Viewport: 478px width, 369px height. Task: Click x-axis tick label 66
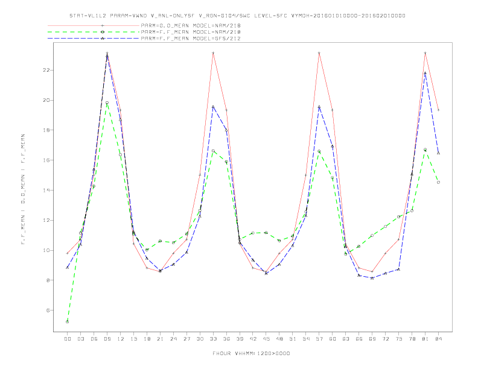pos(359,339)
